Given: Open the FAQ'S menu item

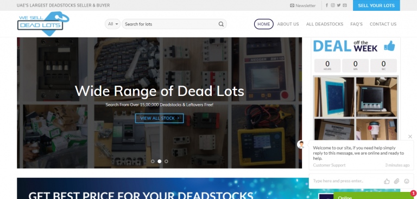Looking at the screenshot, I should point(356,24).
